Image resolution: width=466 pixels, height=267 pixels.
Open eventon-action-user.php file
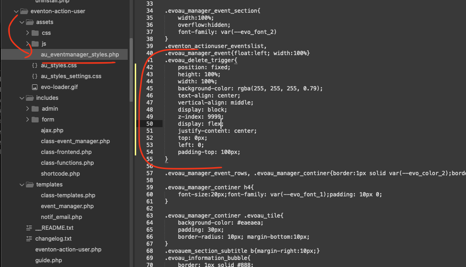[68, 250]
